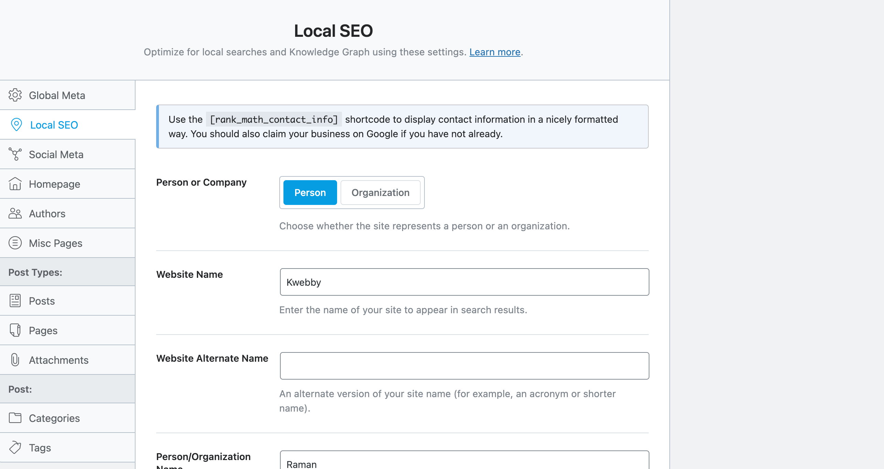Image resolution: width=884 pixels, height=469 pixels.
Task: Click the 'Person or Company' label
Action: (201, 182)
